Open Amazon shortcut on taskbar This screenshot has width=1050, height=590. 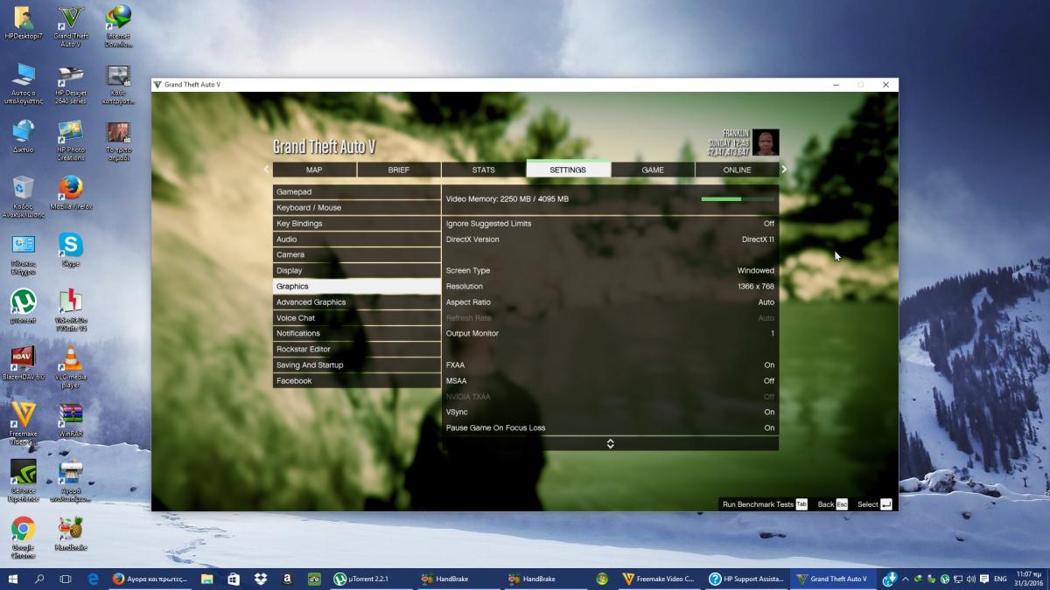pyautogui.click(x=287, y=579)
